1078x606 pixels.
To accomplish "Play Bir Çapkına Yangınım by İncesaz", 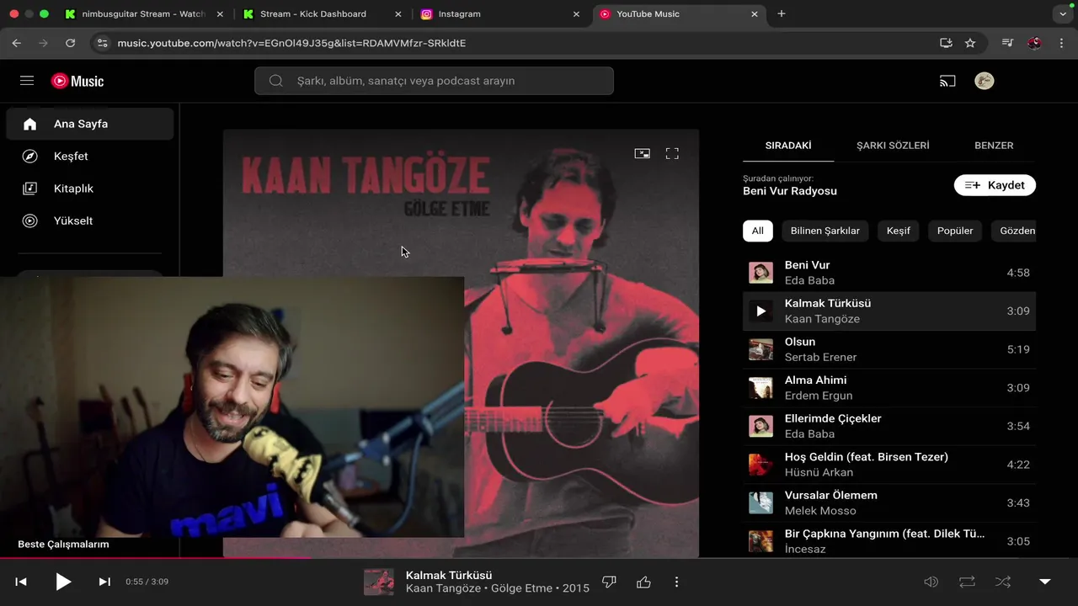I will (x=889, y=541).
